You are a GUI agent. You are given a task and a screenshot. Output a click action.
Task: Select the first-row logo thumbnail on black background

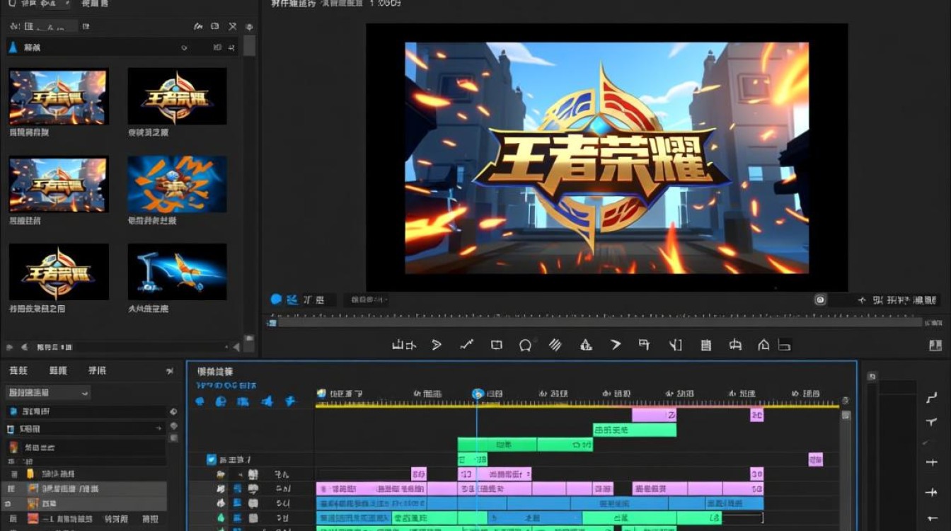pyautogui.click(x=177, y=96)
